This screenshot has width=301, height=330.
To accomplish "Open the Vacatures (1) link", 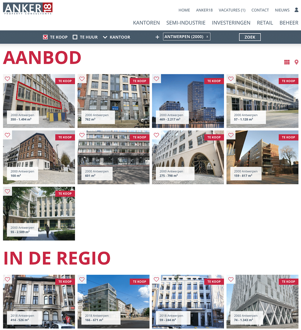I will point(232,10).
